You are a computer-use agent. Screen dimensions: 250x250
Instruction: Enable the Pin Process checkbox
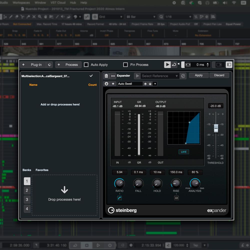pos(125,65)
